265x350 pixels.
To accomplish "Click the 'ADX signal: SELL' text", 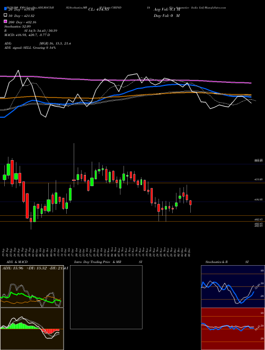I will click(19, 48).
